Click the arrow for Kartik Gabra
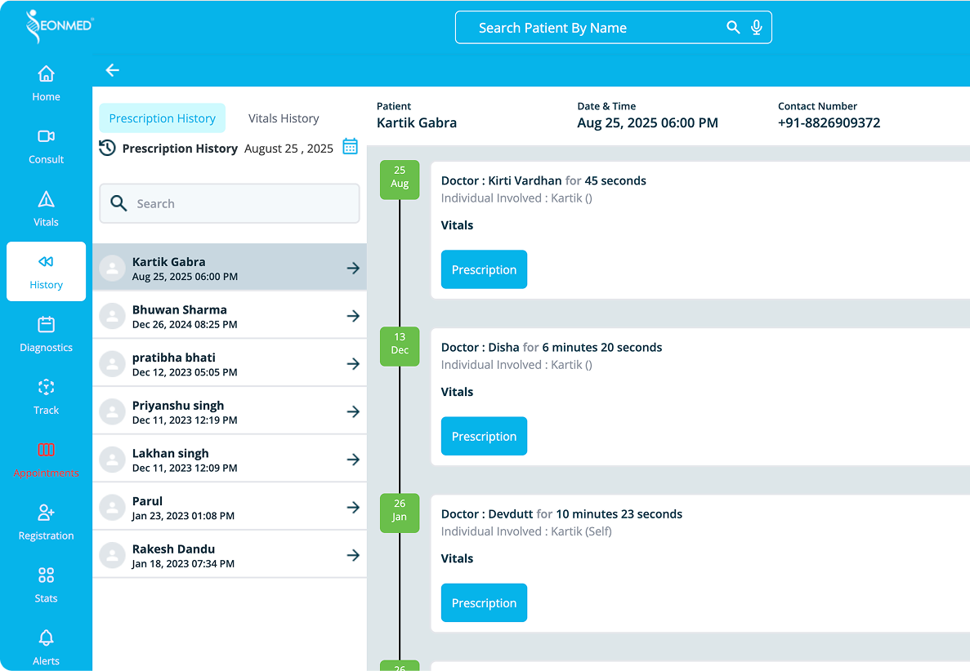This screenshot has width=970, height=671. coord(352,268)
